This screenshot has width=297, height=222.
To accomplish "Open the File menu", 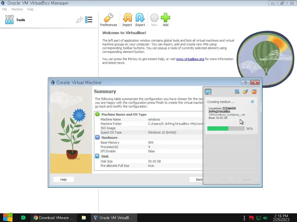I will pos(4,9).
